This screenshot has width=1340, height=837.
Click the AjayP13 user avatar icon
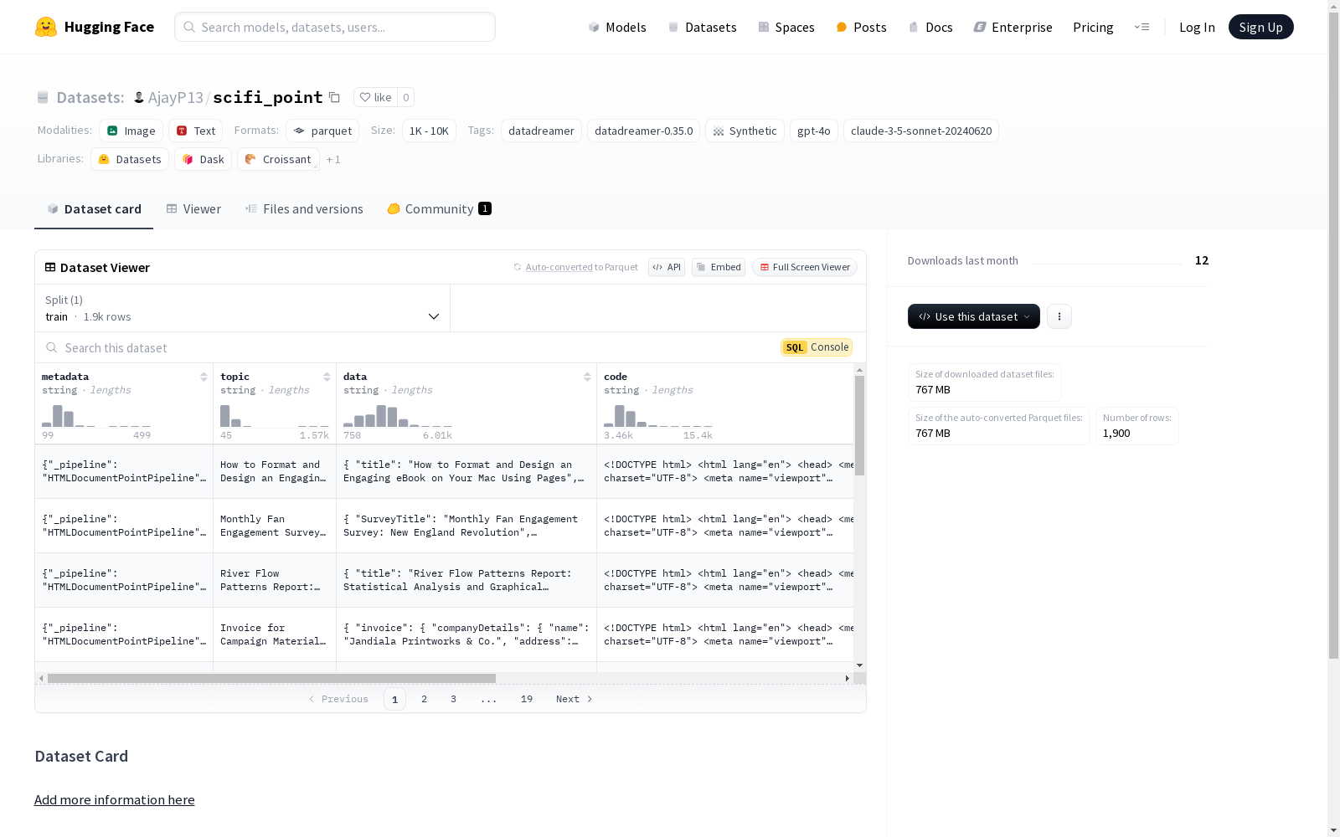pyautogui.click(x=139, y=97)
